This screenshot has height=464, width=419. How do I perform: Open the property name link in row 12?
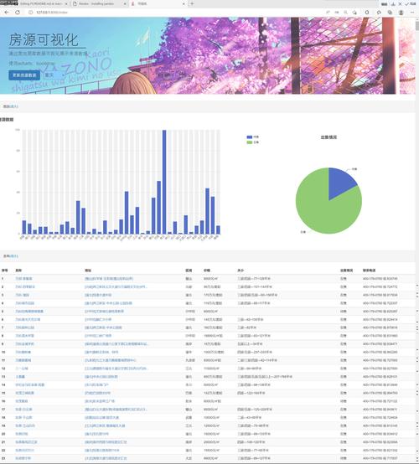tap(22, 369)
